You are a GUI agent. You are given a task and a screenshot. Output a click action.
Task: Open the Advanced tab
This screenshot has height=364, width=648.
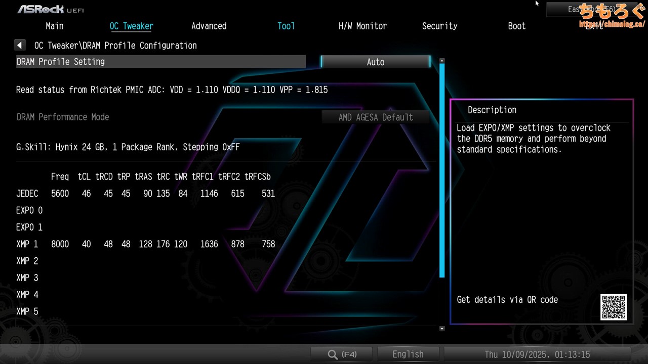(x=209, y=26)
